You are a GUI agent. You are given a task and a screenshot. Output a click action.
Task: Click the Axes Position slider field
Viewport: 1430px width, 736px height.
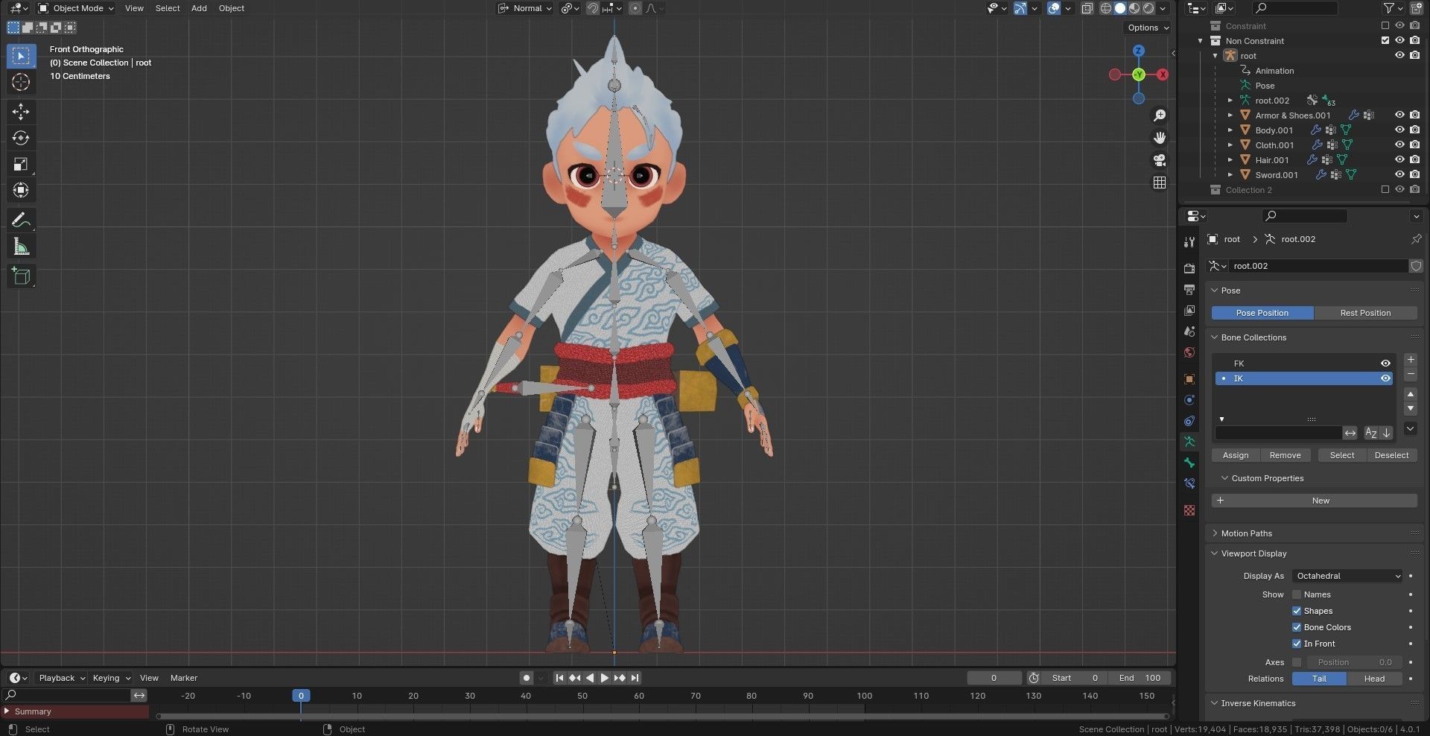point(1354,662)
